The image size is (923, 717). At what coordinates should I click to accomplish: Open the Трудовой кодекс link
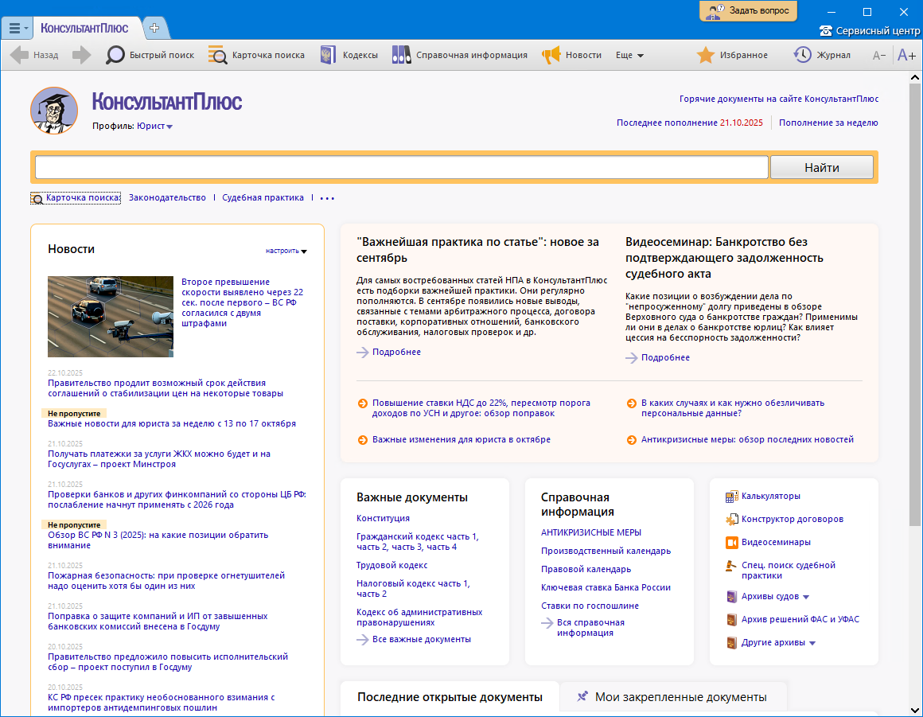pos(391,565)
